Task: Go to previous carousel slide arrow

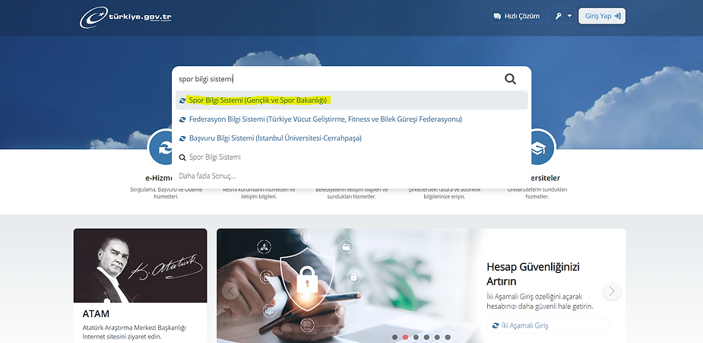Action: 231,291
